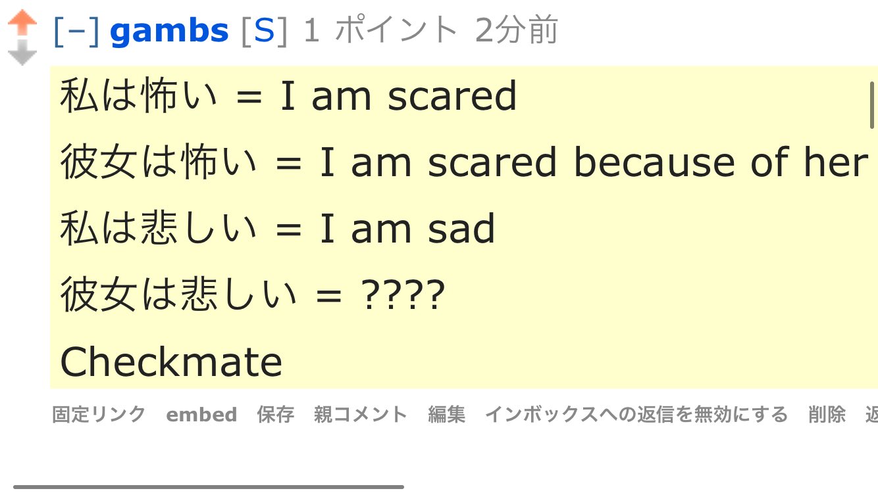Click the embed link
Screen dimensions: 878x493
201,415
